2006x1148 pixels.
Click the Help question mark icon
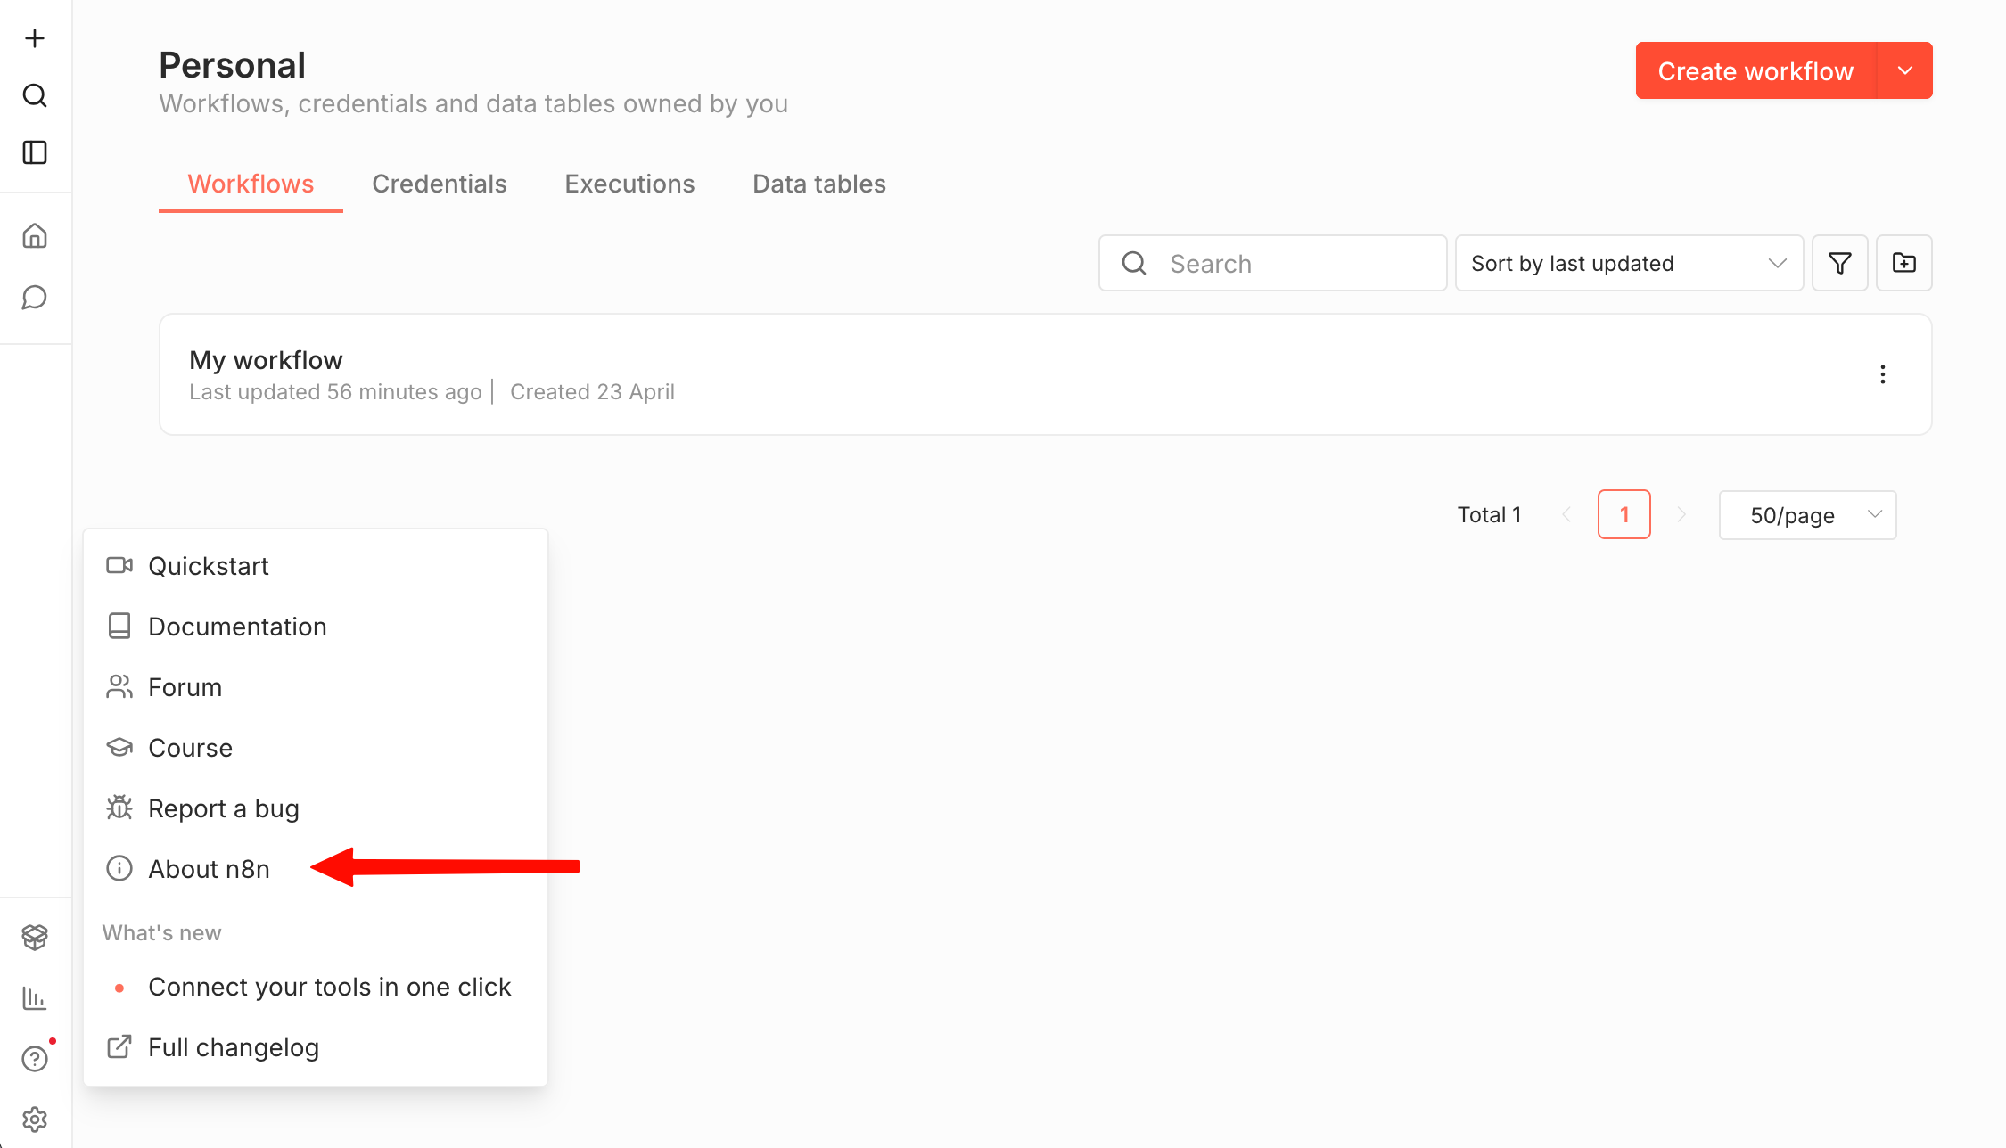tap(35, 1059)
